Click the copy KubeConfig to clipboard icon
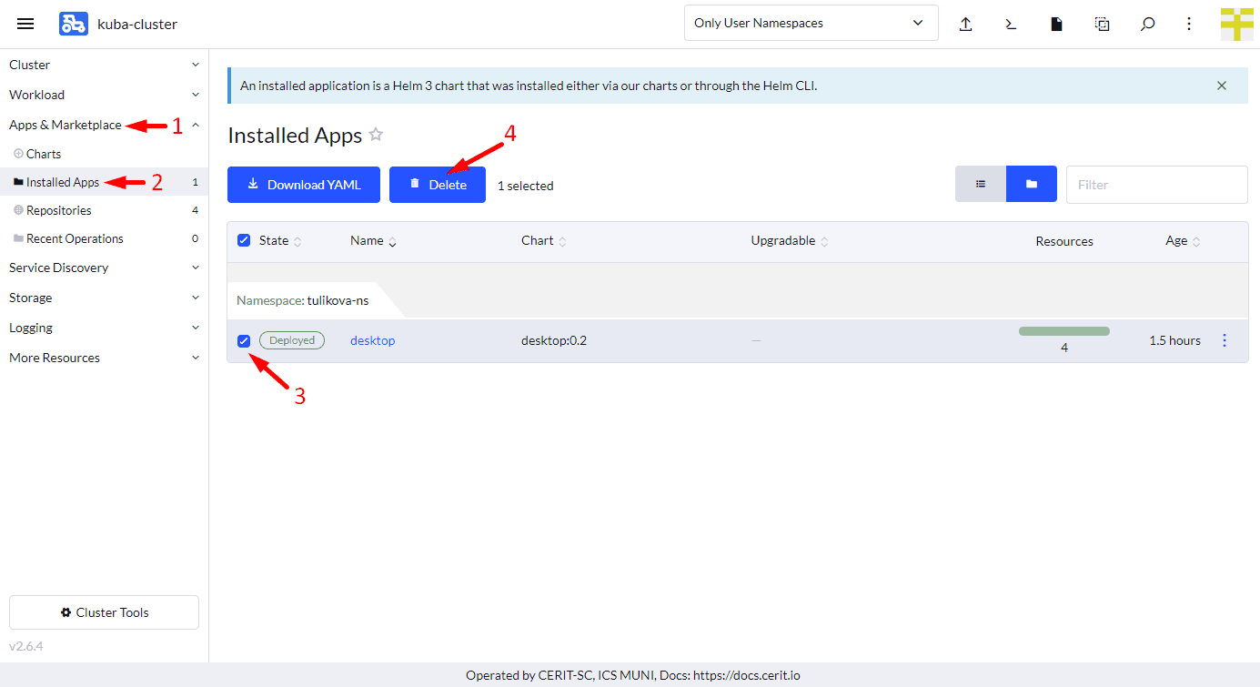 click(x=1102, y=25)
